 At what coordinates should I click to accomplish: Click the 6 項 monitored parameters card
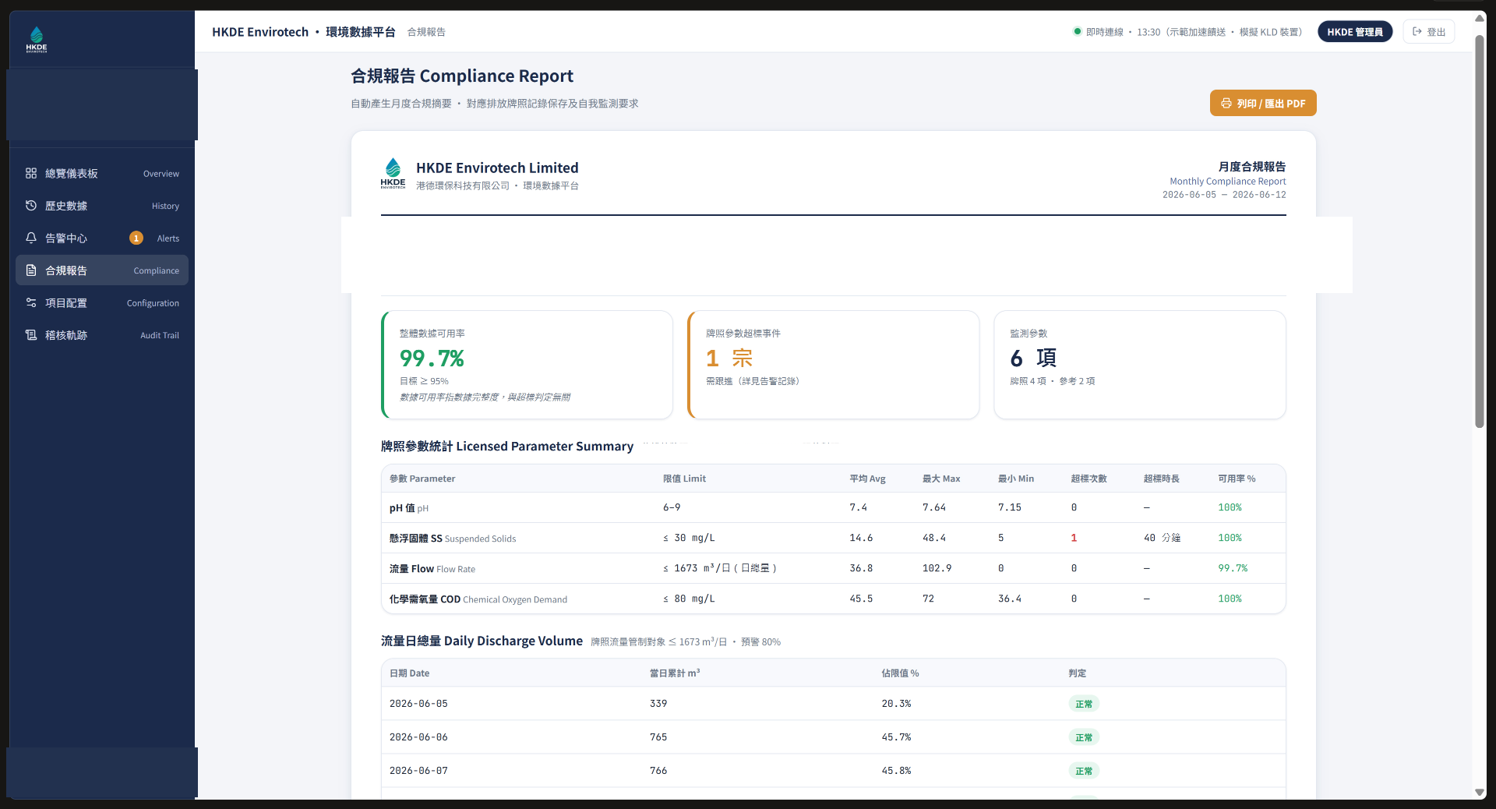pos(1140,365)
